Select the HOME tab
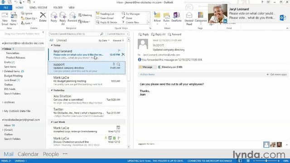The height and width of the screenshot is (163, 290). 19,8
